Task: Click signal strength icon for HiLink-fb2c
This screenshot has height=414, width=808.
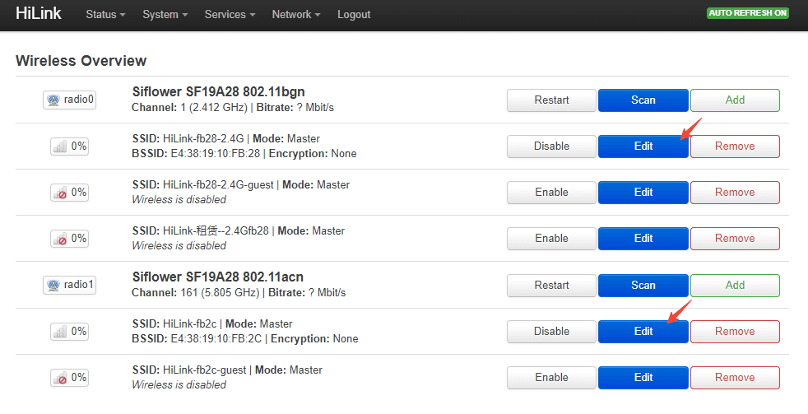Action: point(70,332)
